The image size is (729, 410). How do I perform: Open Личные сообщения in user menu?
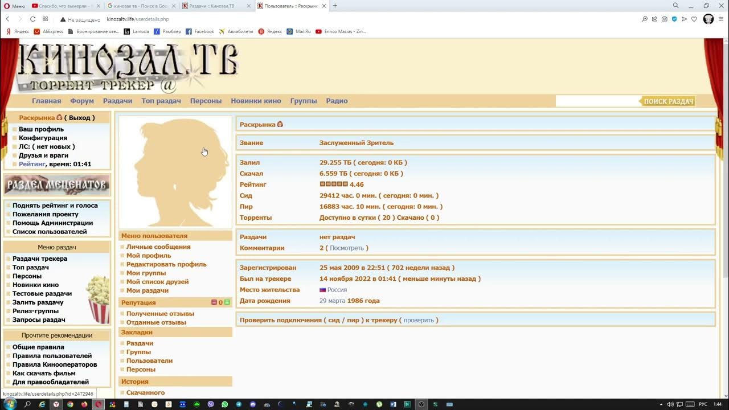158,247
